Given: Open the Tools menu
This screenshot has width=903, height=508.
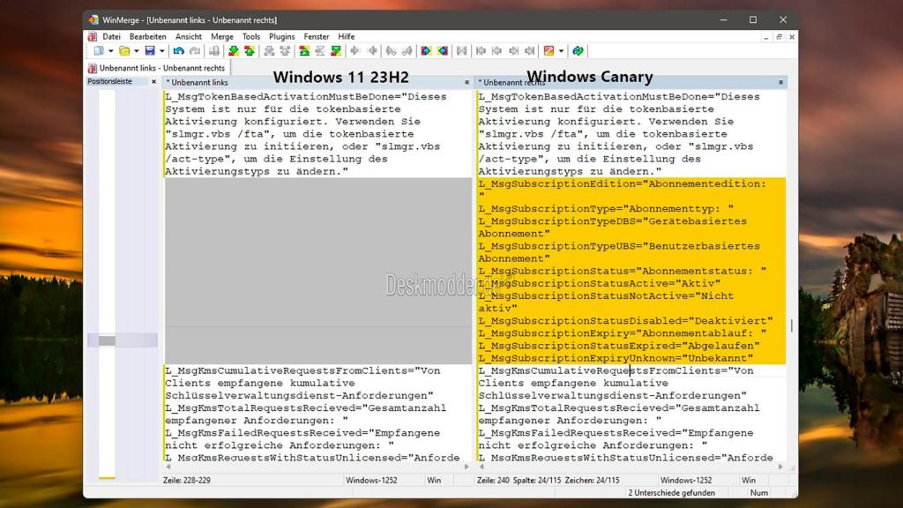Looking at the screenshot, I should 251,36.
